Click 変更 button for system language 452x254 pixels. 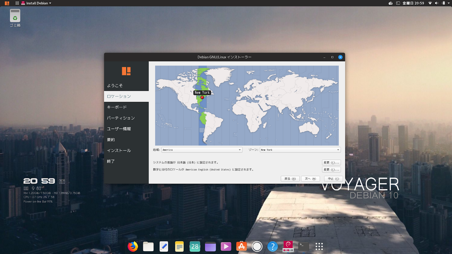click(331, 163)
